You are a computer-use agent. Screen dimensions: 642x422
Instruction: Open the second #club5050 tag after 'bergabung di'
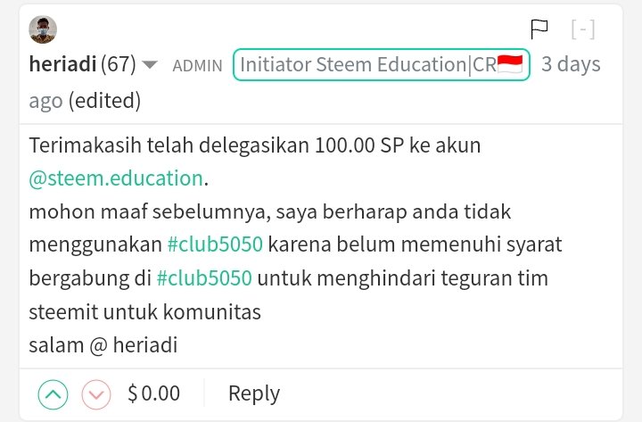204,277
